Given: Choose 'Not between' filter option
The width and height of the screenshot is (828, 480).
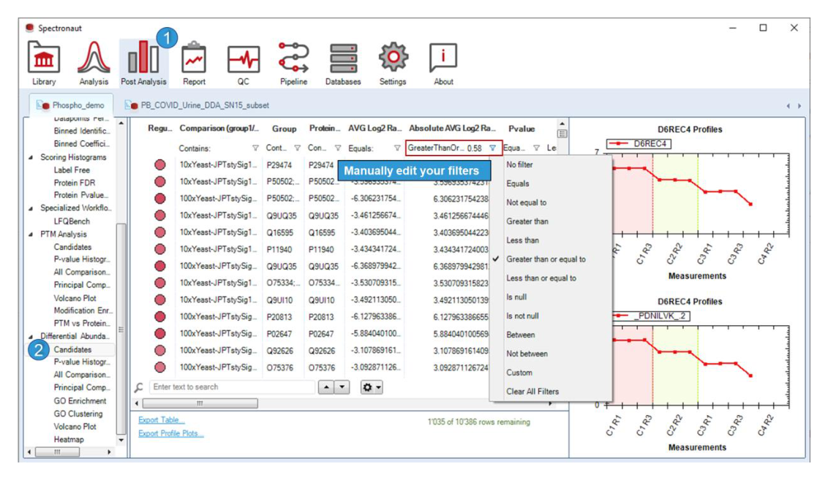Looking at the screenshot, I should coord(527,354).
